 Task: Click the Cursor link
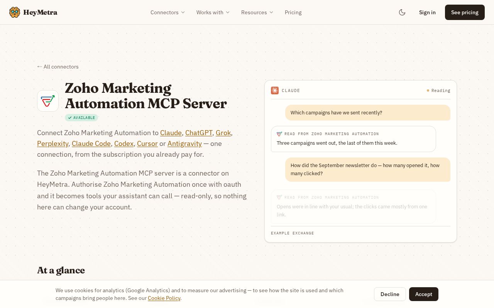147,144
